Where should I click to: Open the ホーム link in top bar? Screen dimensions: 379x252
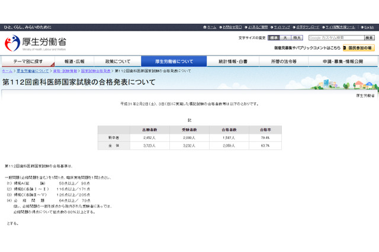tap(212, 27)
